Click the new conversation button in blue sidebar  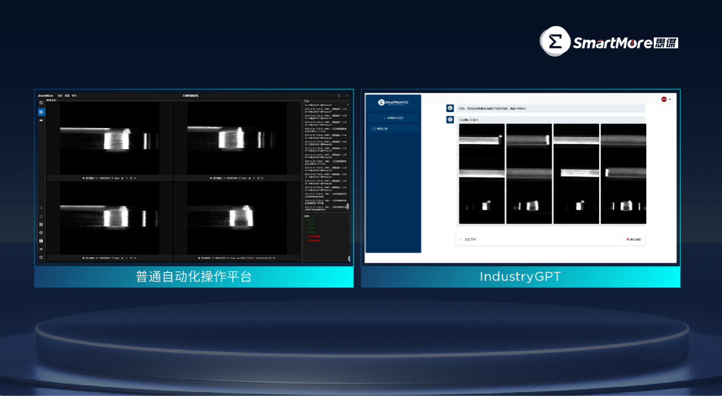click(393, 118)
